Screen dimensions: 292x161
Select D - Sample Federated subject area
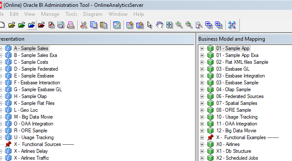tap(36, 69)
